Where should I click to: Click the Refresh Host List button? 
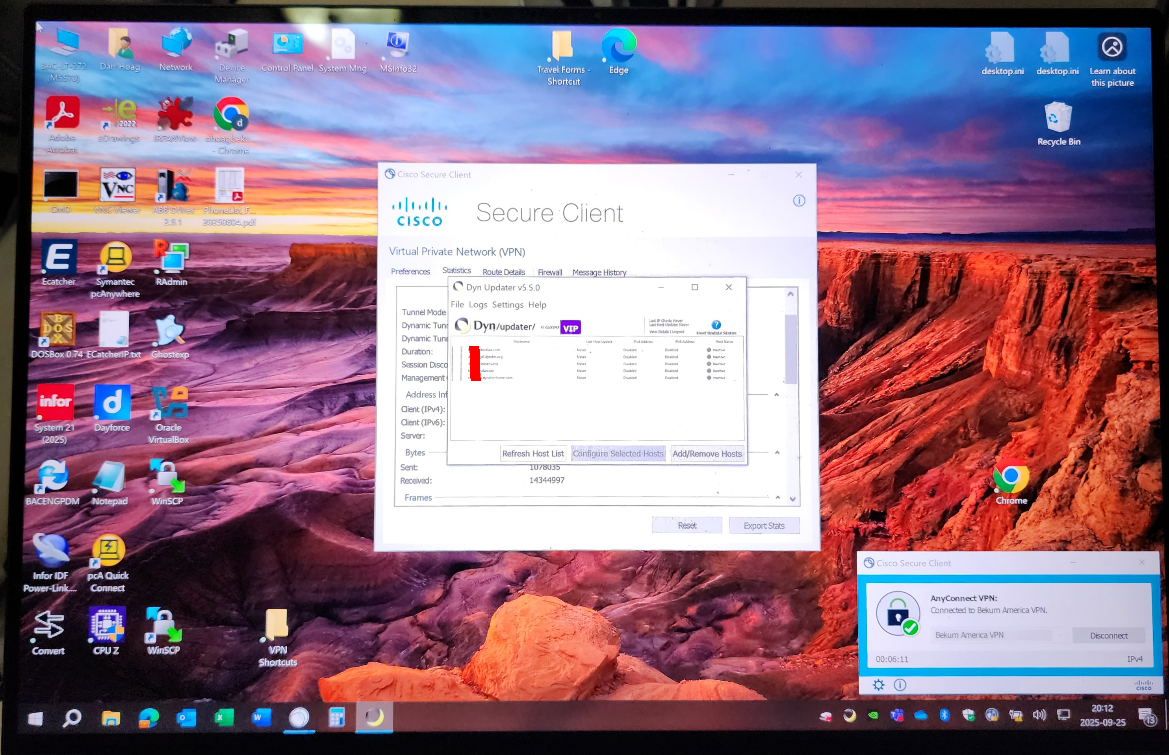click(533, 453)
